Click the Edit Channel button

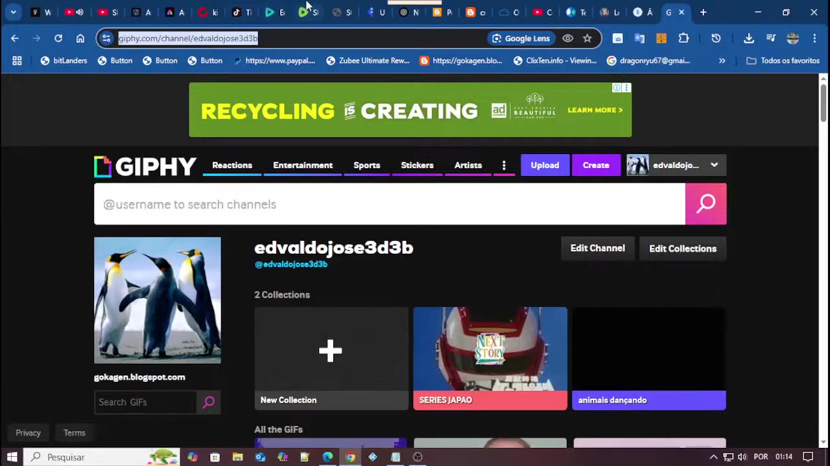click(x=597, y=248)
